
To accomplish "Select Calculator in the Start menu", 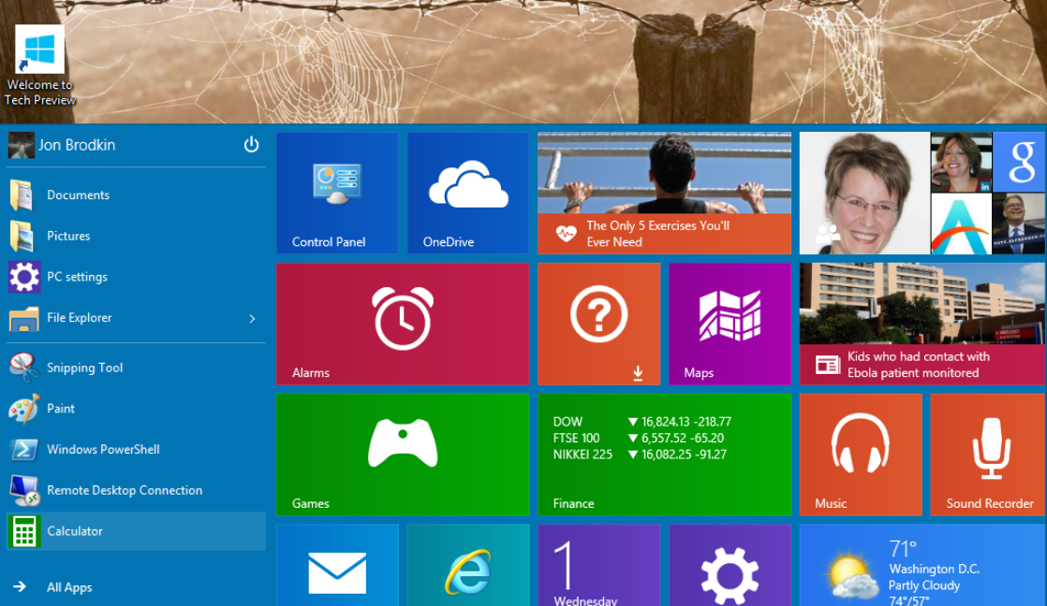I will [75, 530].
